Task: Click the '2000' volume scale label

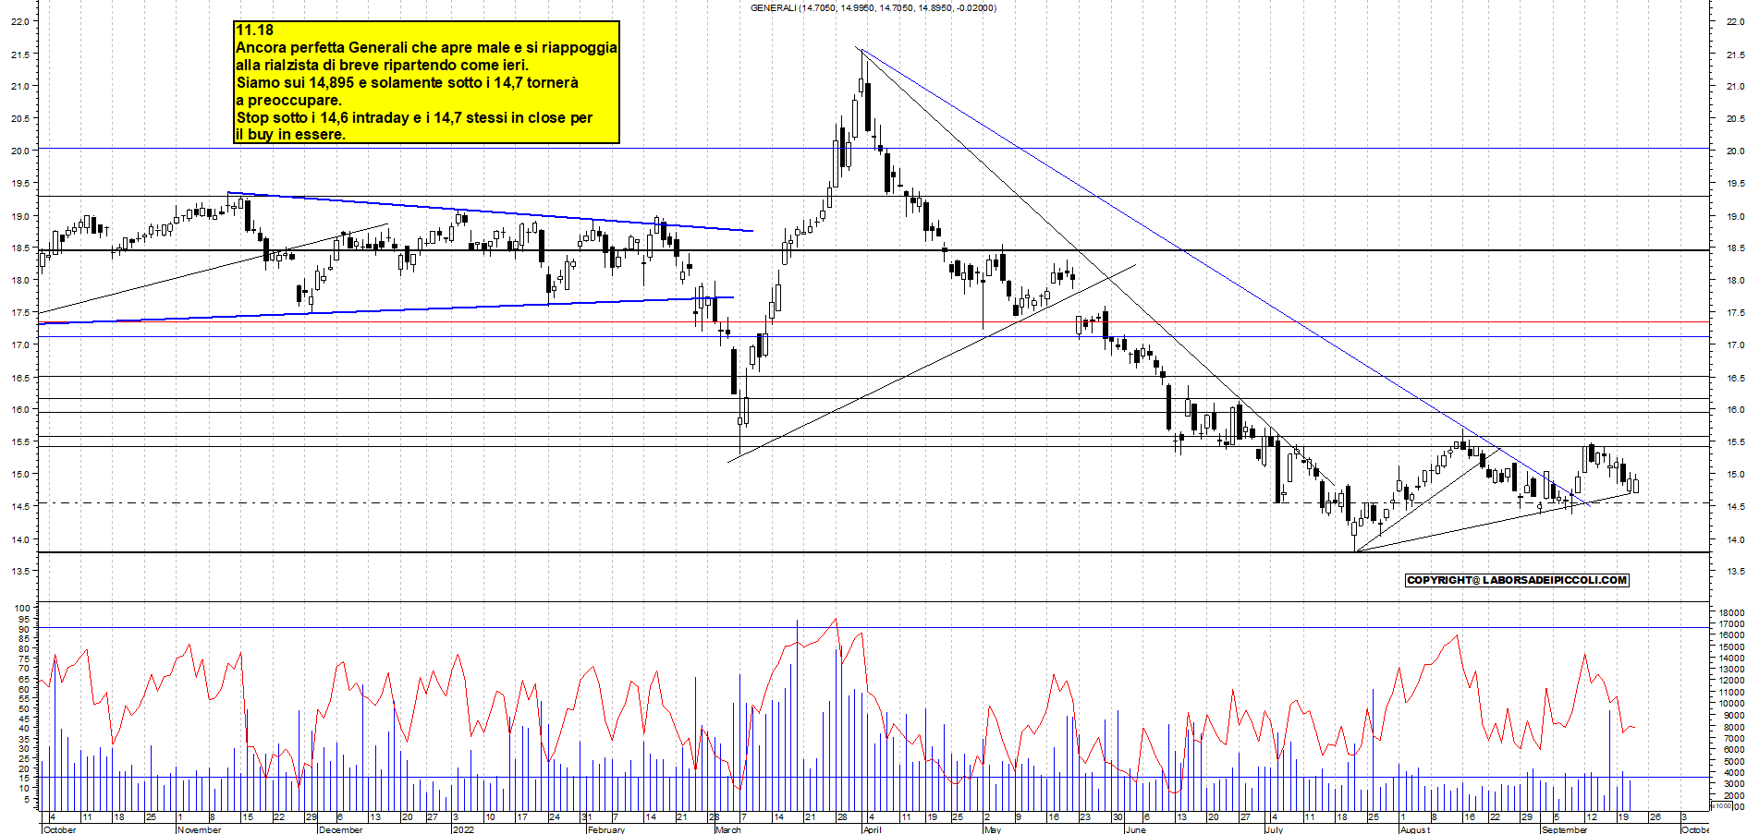Action: click(1734, 795)
